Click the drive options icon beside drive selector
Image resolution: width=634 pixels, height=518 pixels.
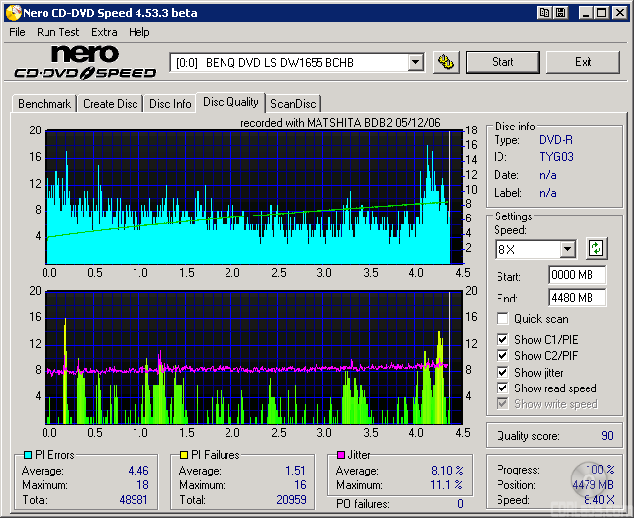pos(447,62)
